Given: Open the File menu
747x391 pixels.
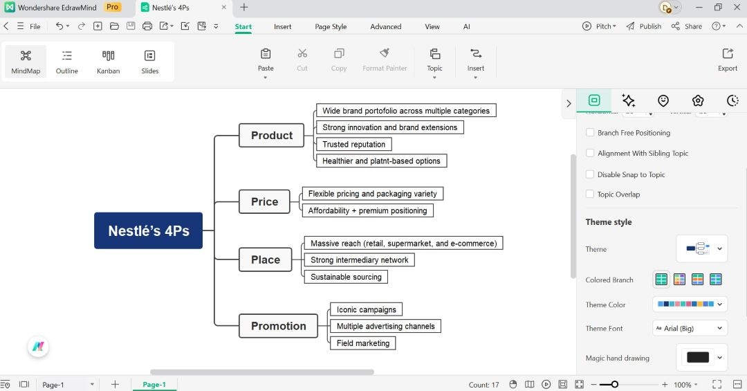Looking at the screenshot, I should [35, 27].
